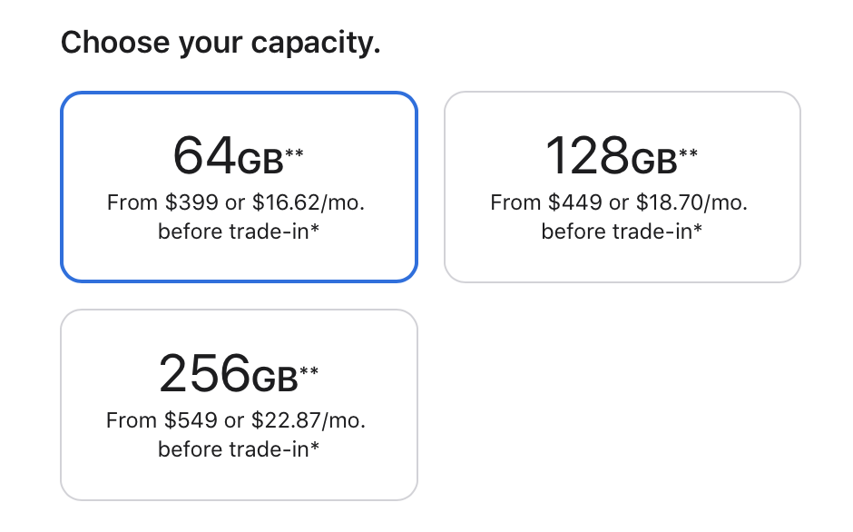Click "before trade-in*" under the 64GB price
Viewport: 853px width, 532px height.
[239, 232]
